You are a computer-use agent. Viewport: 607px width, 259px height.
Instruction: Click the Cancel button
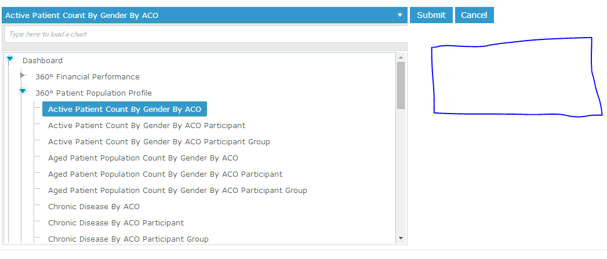474,15
